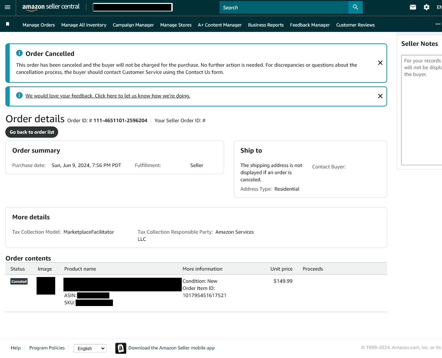Click the purchase date Sun, Jun 9, 2024

point(86,165)
